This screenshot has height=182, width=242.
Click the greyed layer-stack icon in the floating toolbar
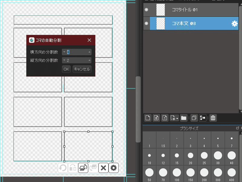(x=93, y=168)
